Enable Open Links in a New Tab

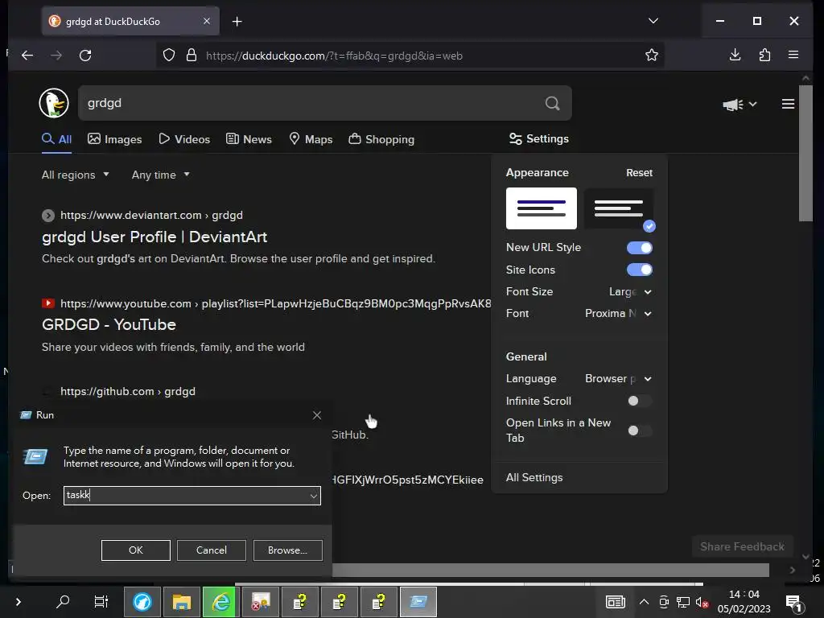[640, 431]
